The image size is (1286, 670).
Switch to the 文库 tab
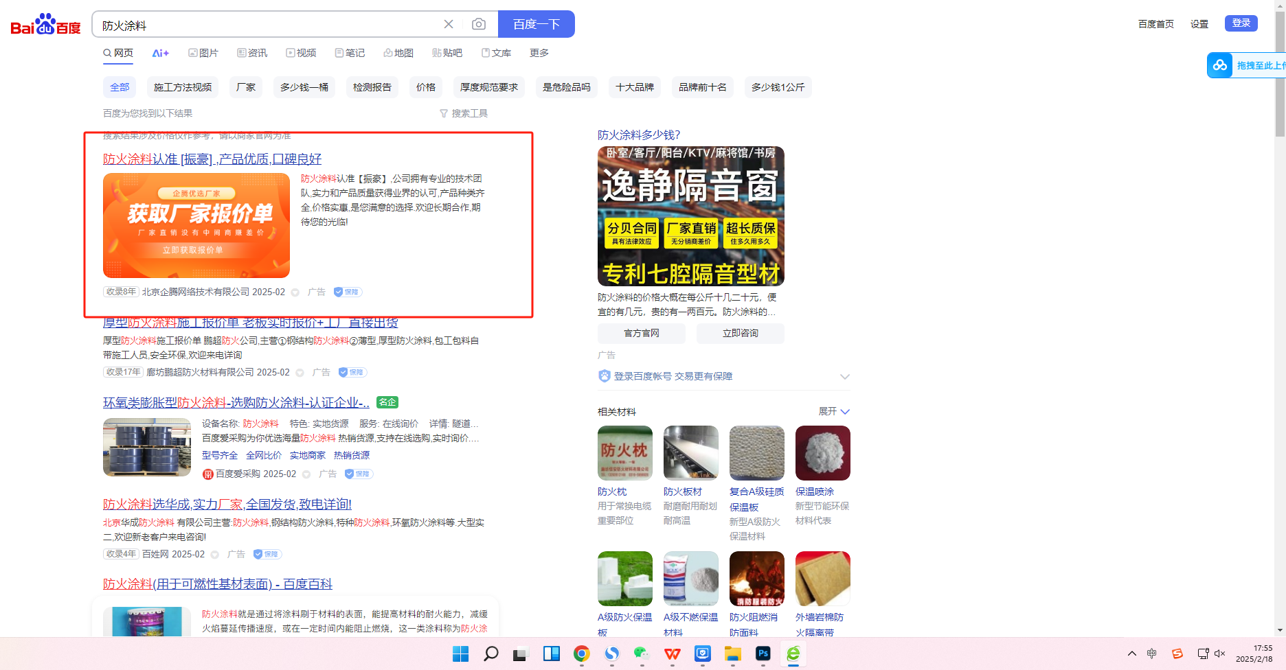click(x=496, y=53)
